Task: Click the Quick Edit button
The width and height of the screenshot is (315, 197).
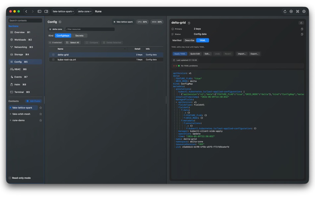Action: tap(195, 54)
